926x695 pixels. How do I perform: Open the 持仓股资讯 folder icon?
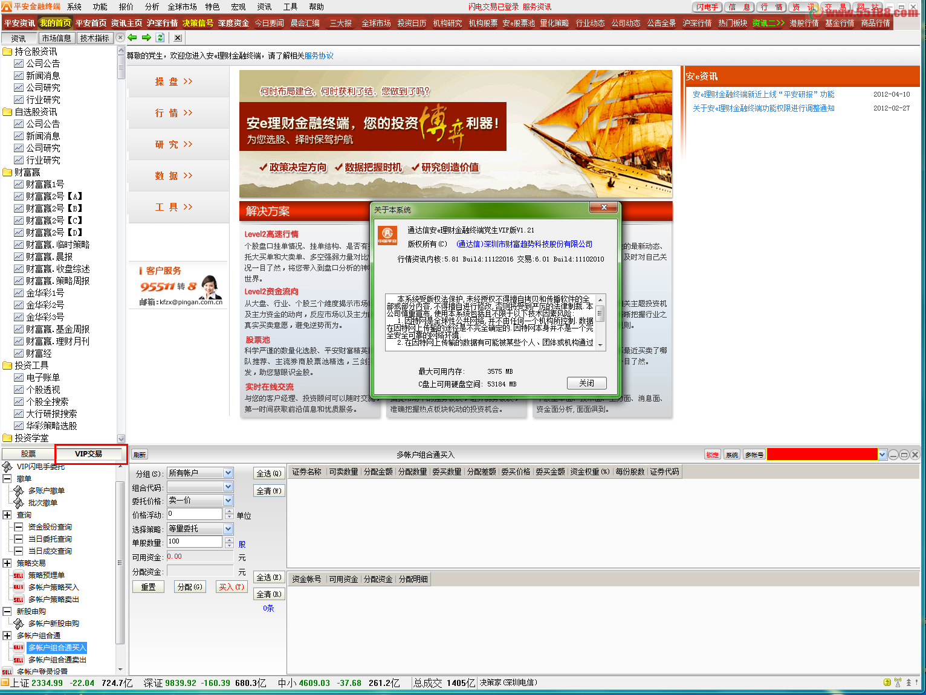pyautogui.click(x=7, y=51)
